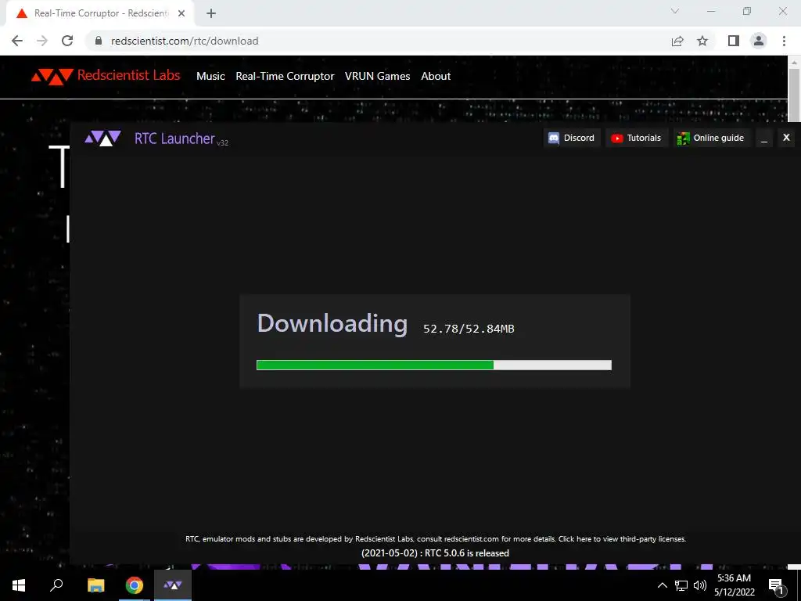This screenshot has height=601, width=801.
Task: Bookmark this page with the star
Action: pyautogui.click(x=702, y=41)
